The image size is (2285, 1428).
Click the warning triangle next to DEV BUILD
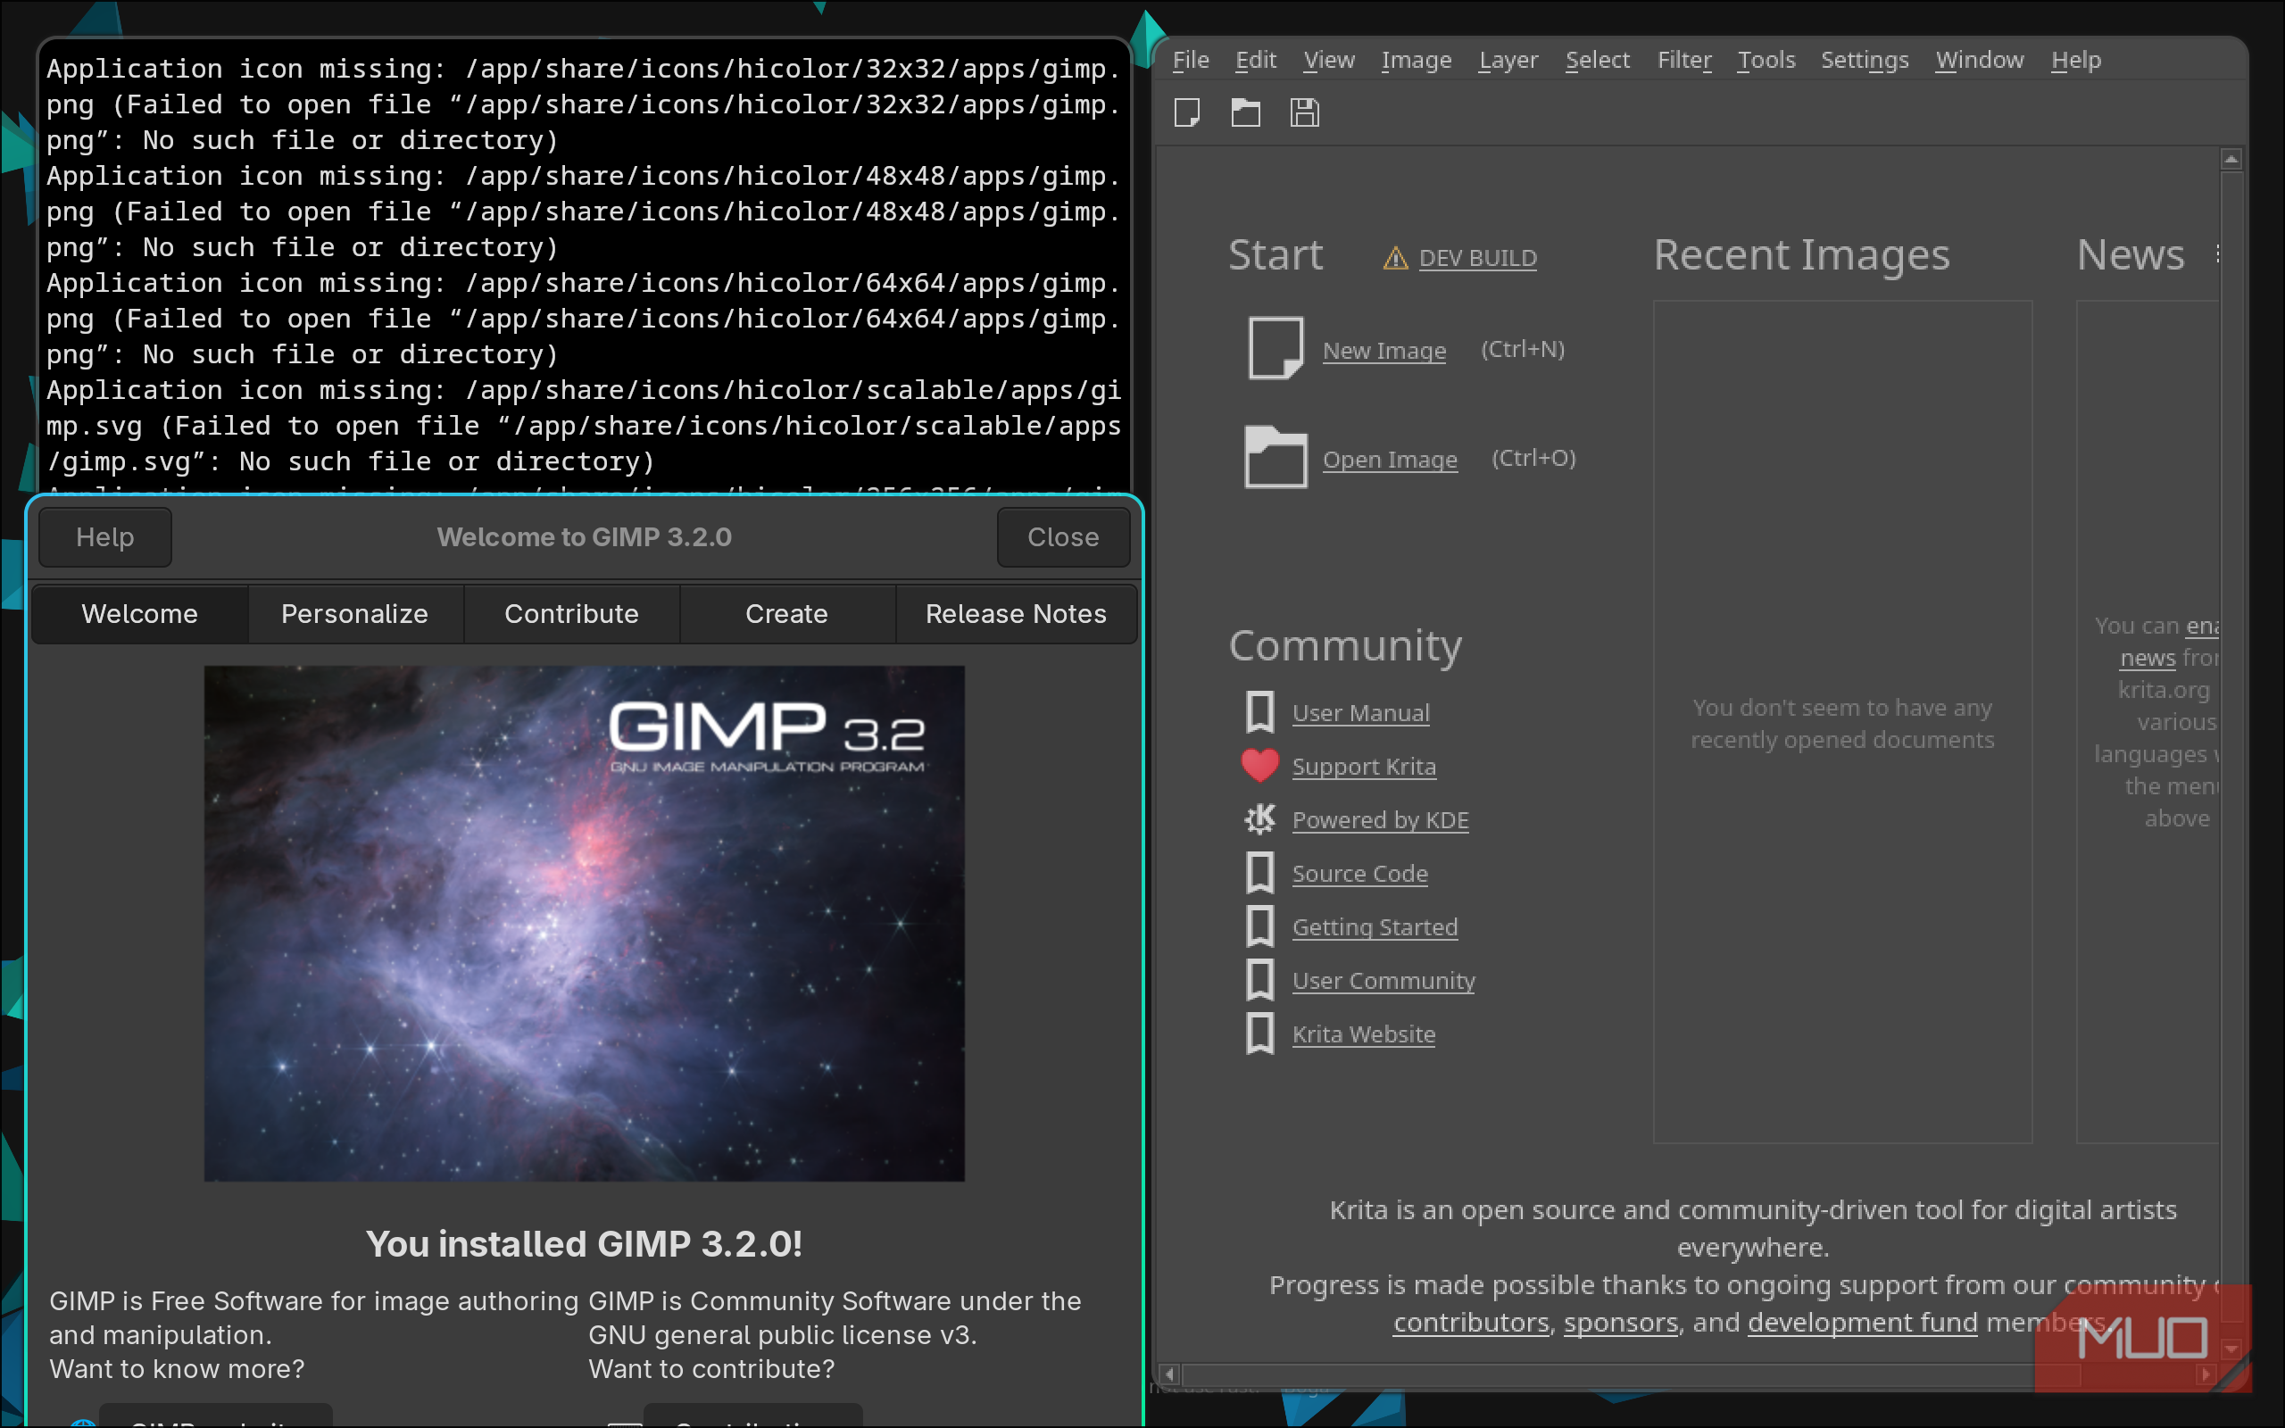point(1396,258)
